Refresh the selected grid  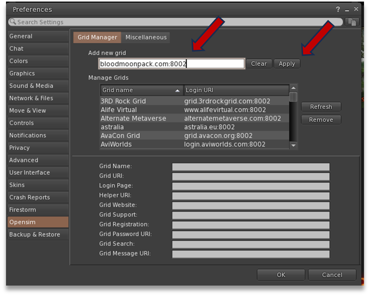click(321, 107)
